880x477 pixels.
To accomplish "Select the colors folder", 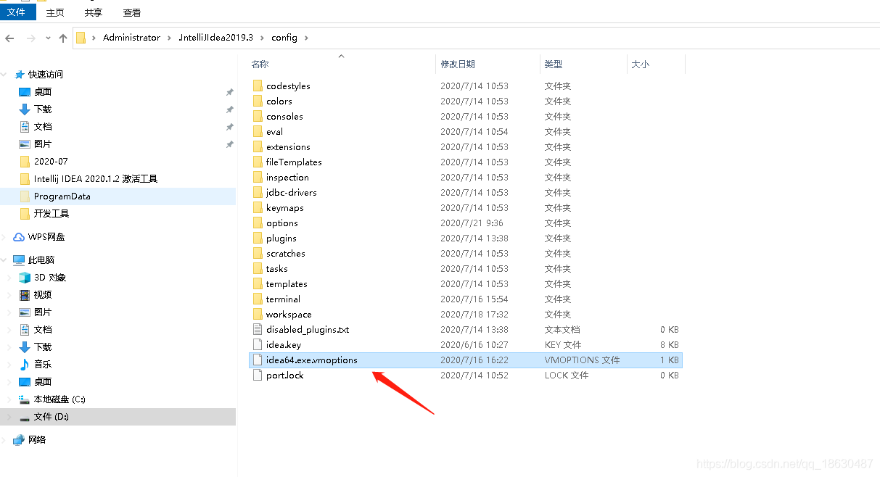I will point(279,101).
